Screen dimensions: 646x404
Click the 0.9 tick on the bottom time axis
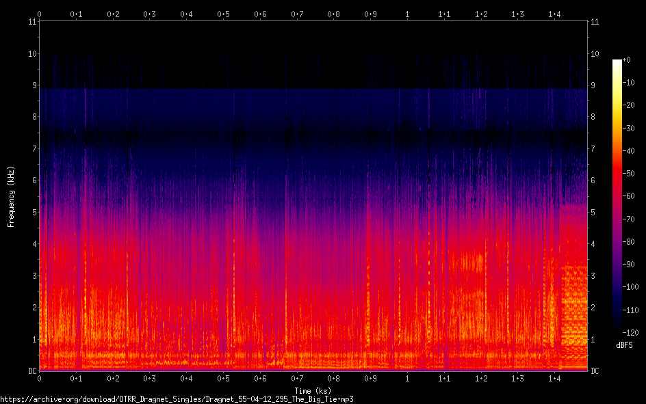(370, 379)
